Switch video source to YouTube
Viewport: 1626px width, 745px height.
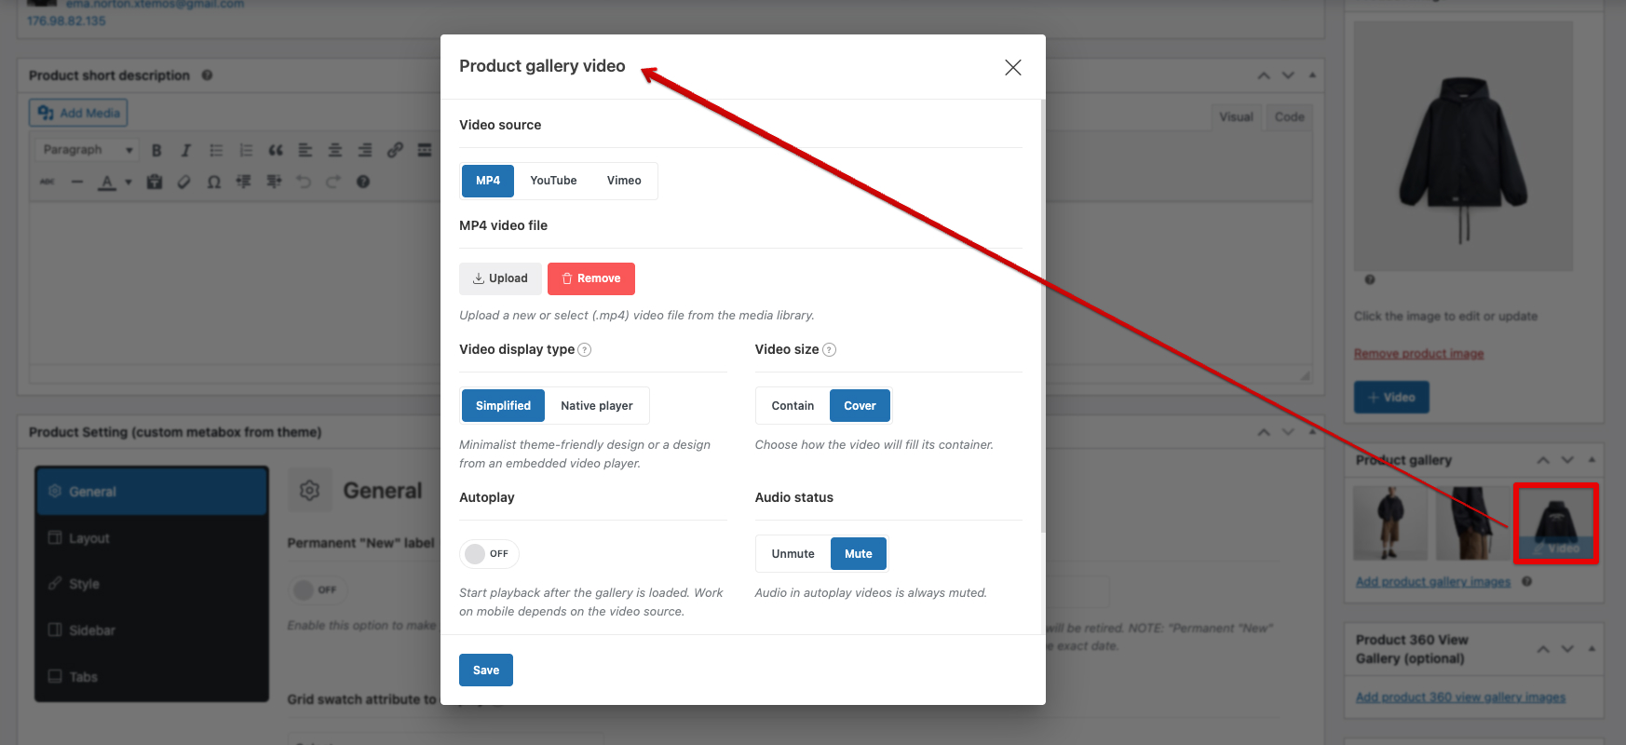click(x=553, y=181)
